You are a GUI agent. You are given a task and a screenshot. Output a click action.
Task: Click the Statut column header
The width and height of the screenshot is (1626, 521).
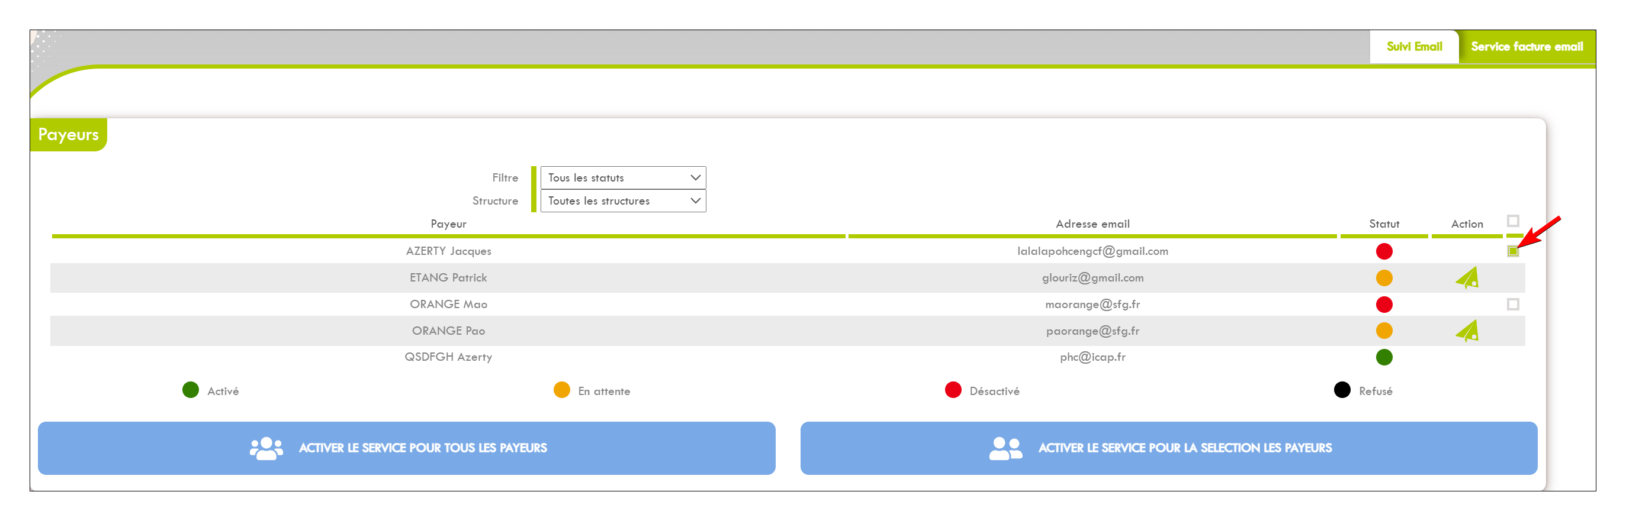pyautogui.click(x=1384, y=224)
